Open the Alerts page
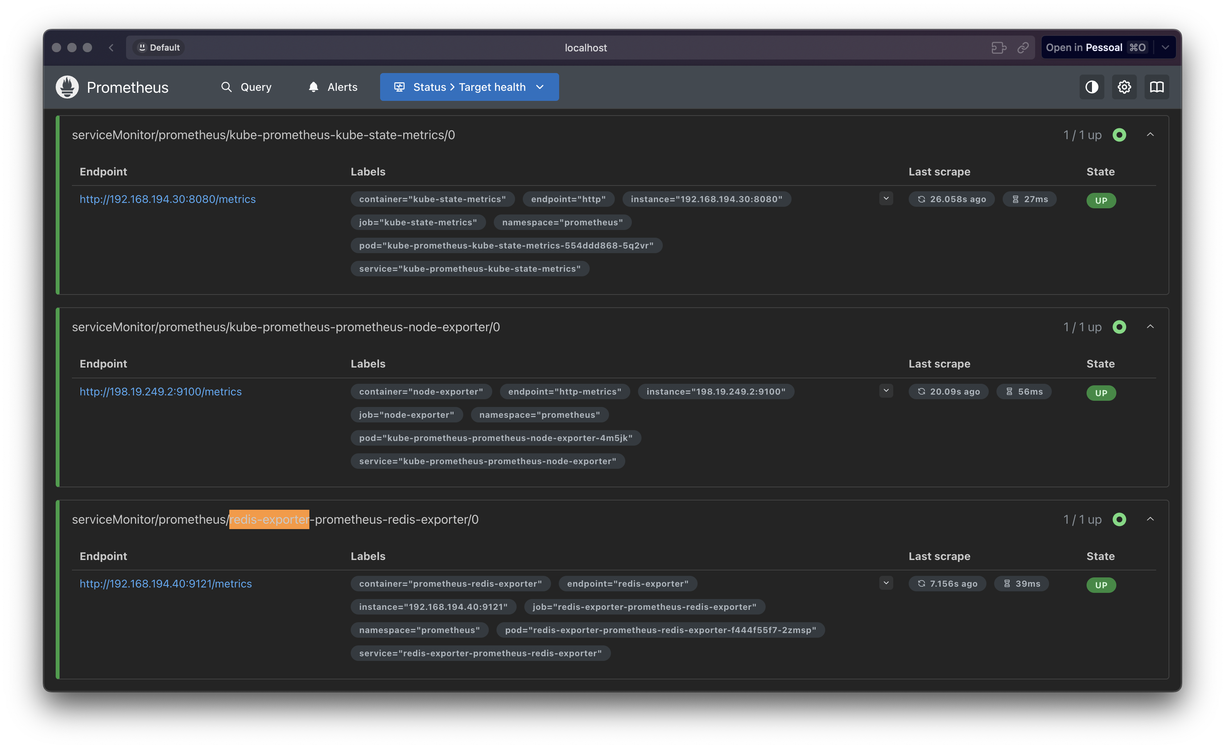This screenshot has width=1225, height=749. click(333, 87)
